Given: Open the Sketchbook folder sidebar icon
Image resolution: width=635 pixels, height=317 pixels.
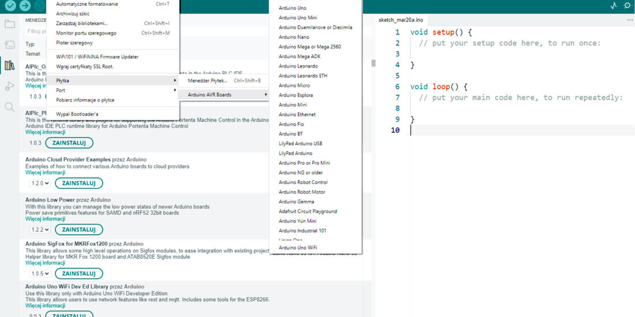Looking at the screenshot, I should (9, 24).
